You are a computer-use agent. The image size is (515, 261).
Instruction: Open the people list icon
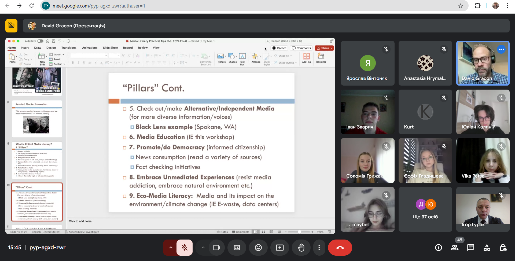click(x=455, y=248)
